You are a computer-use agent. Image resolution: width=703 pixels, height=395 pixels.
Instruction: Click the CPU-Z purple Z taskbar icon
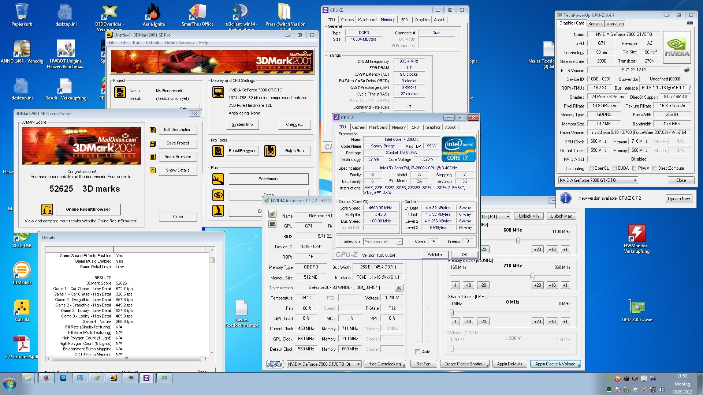146,378
